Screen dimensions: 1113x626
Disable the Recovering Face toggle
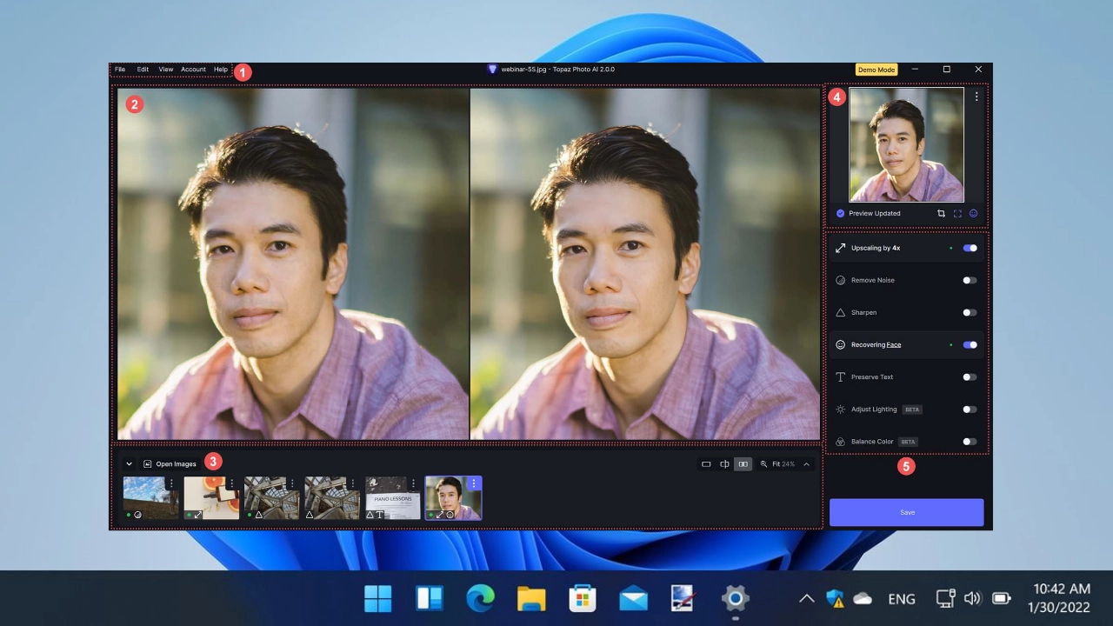coord(970,344)
